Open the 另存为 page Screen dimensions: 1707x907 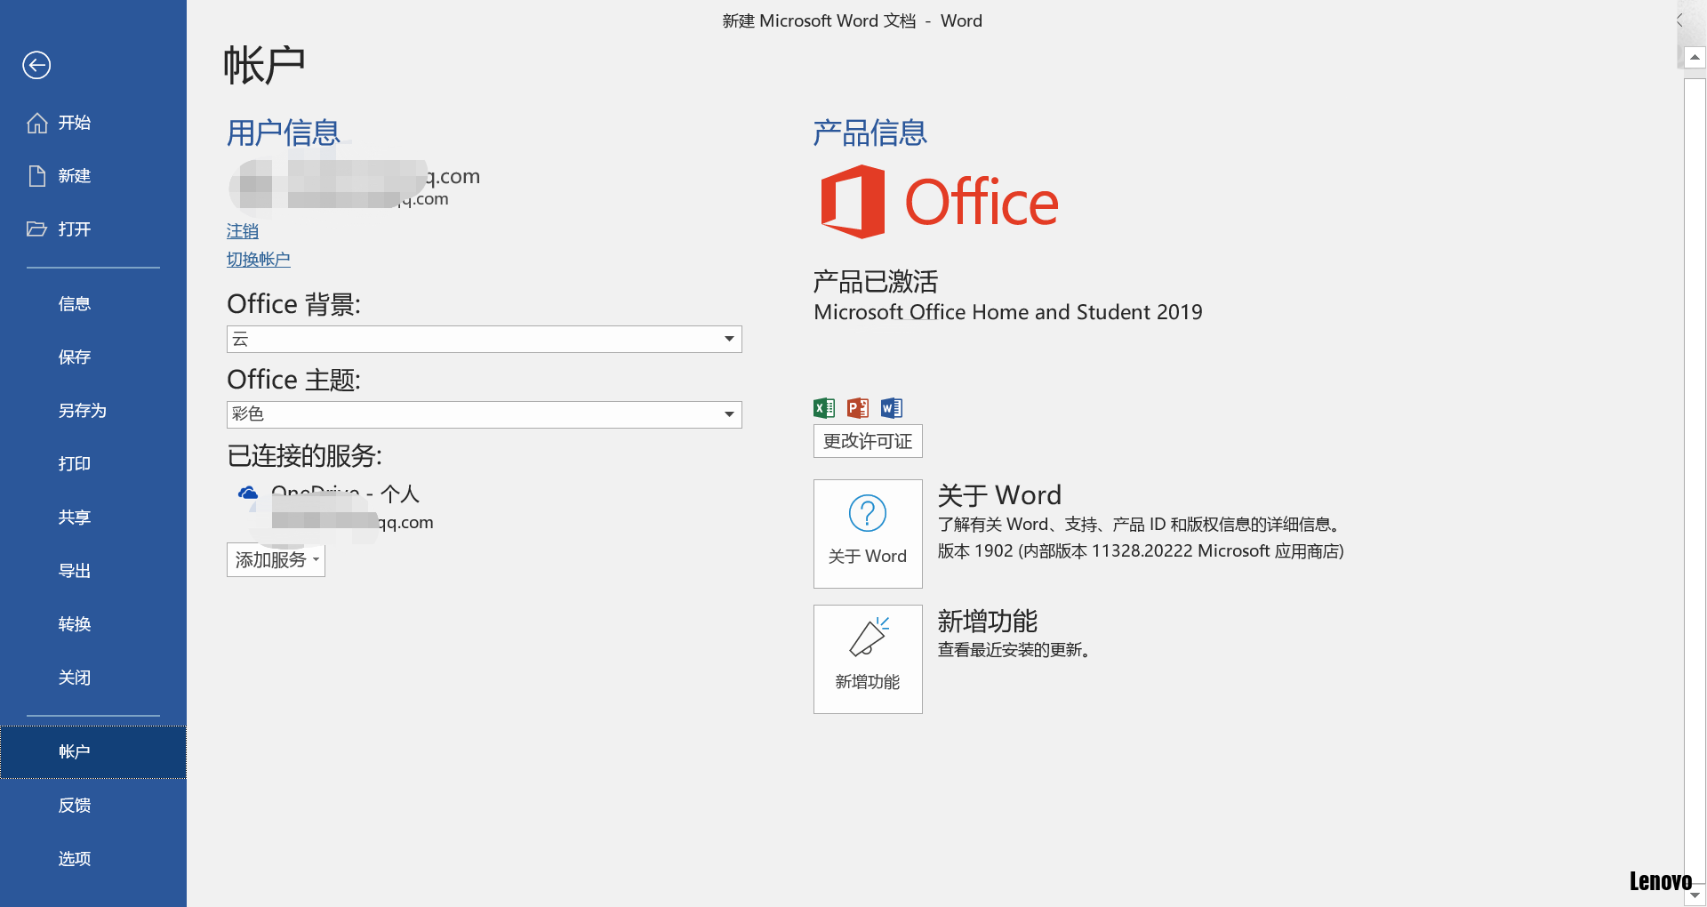point(93,411)
